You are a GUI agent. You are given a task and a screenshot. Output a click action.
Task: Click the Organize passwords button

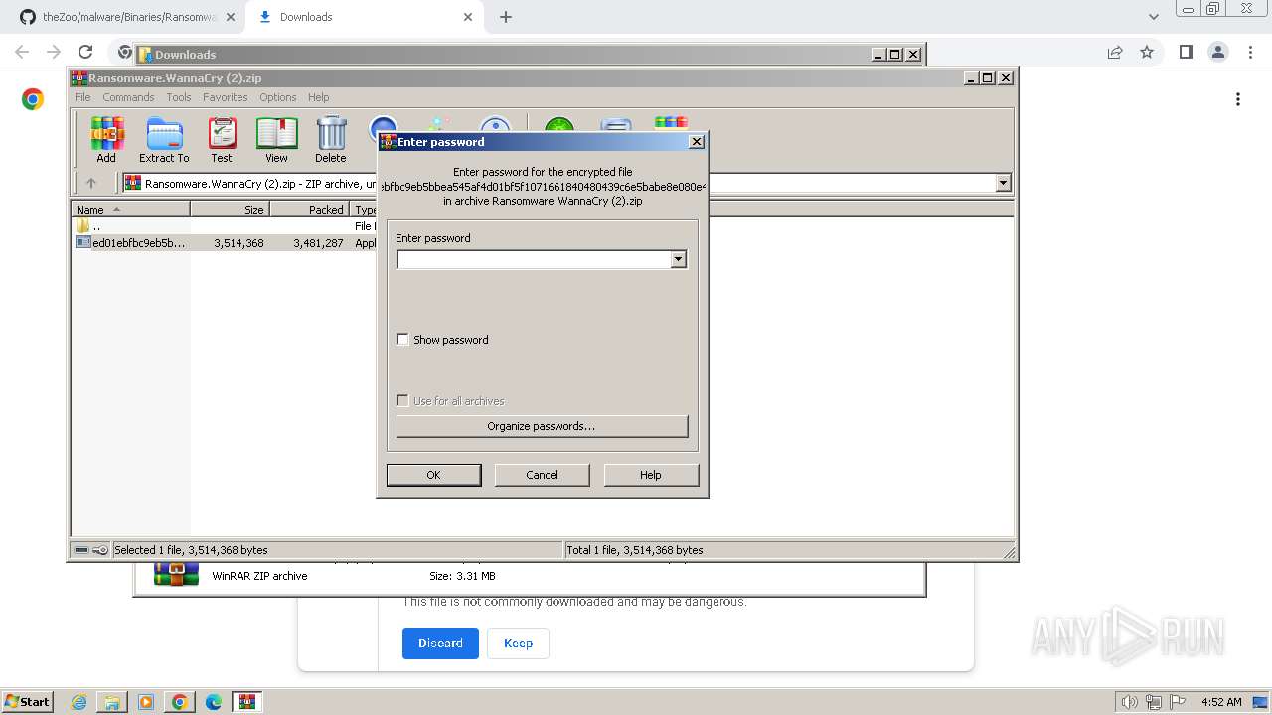(x=542, y=426)
